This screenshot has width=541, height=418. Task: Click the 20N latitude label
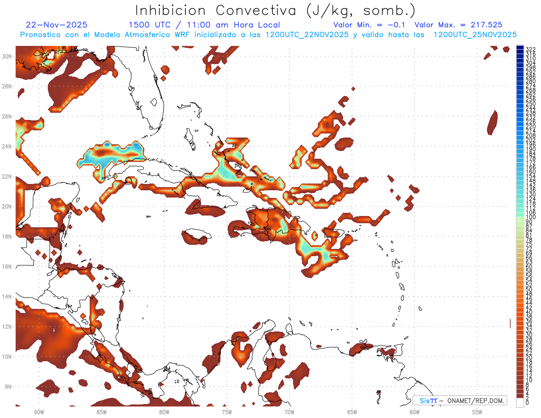click(8, 206)
